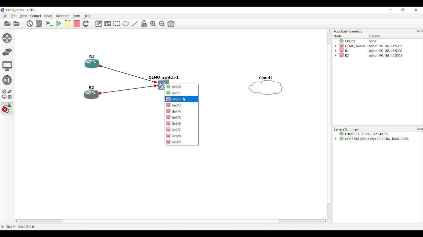Sort by the Node column header
The width and height of the screenshot is (423, 237).
(x=351, y=36)
